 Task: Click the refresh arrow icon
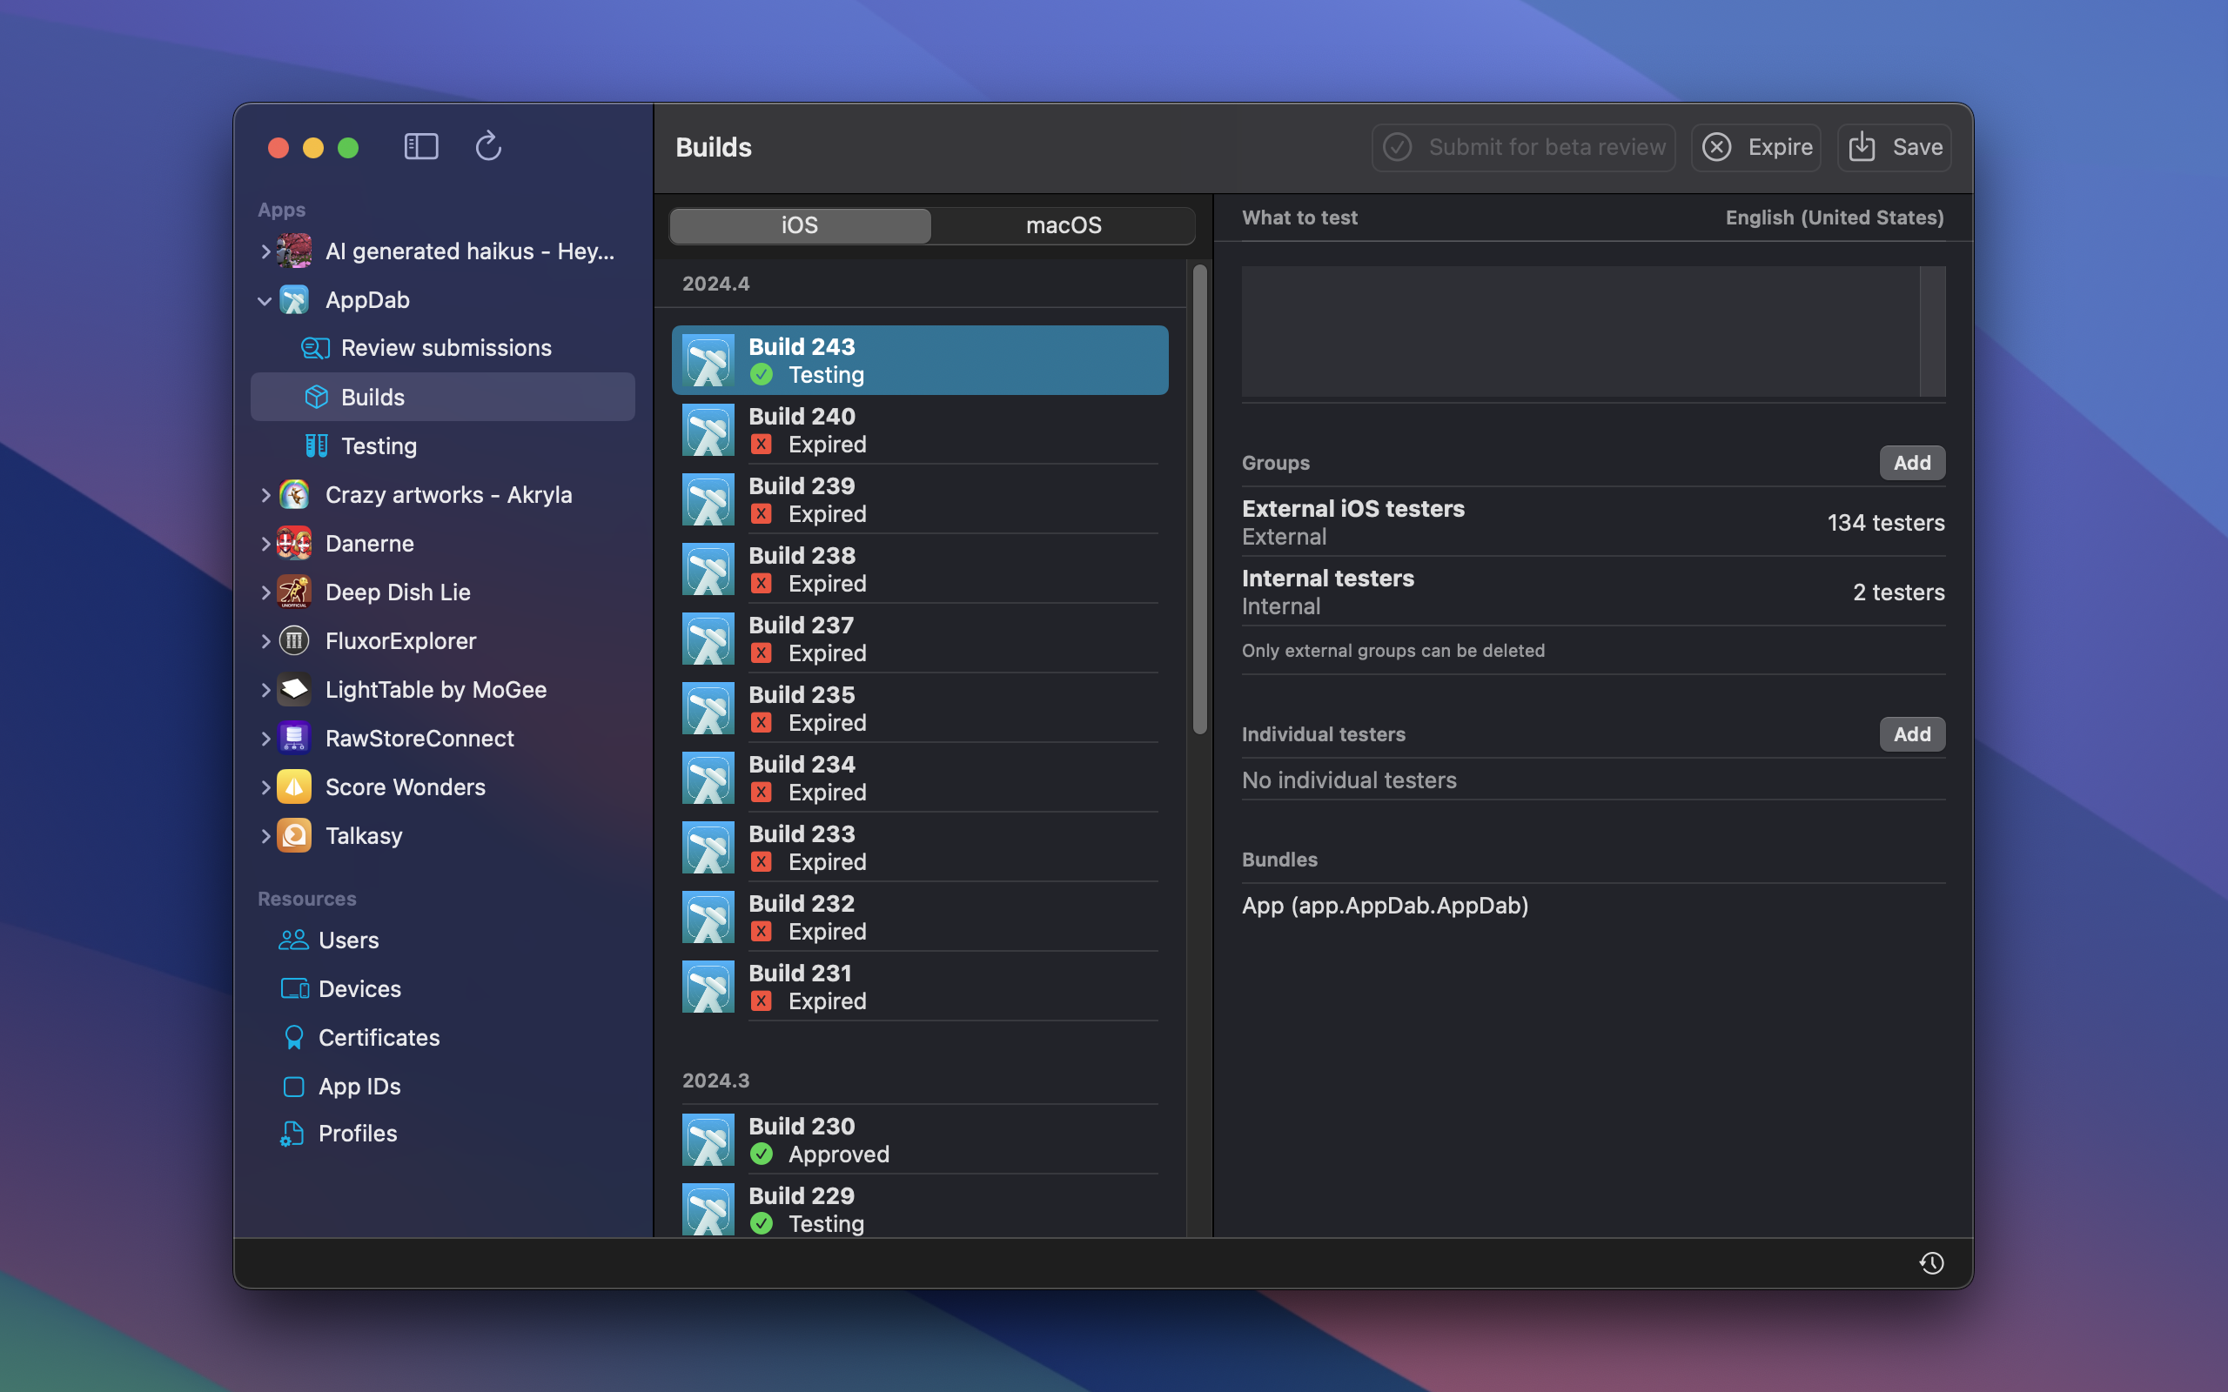[x=488, y=146]
